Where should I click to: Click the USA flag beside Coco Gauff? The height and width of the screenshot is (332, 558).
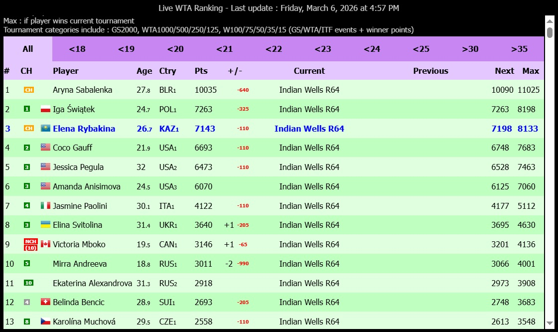[45, 148]
